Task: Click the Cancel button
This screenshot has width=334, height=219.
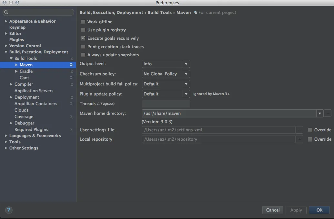Action: click(x=273, y=210)
